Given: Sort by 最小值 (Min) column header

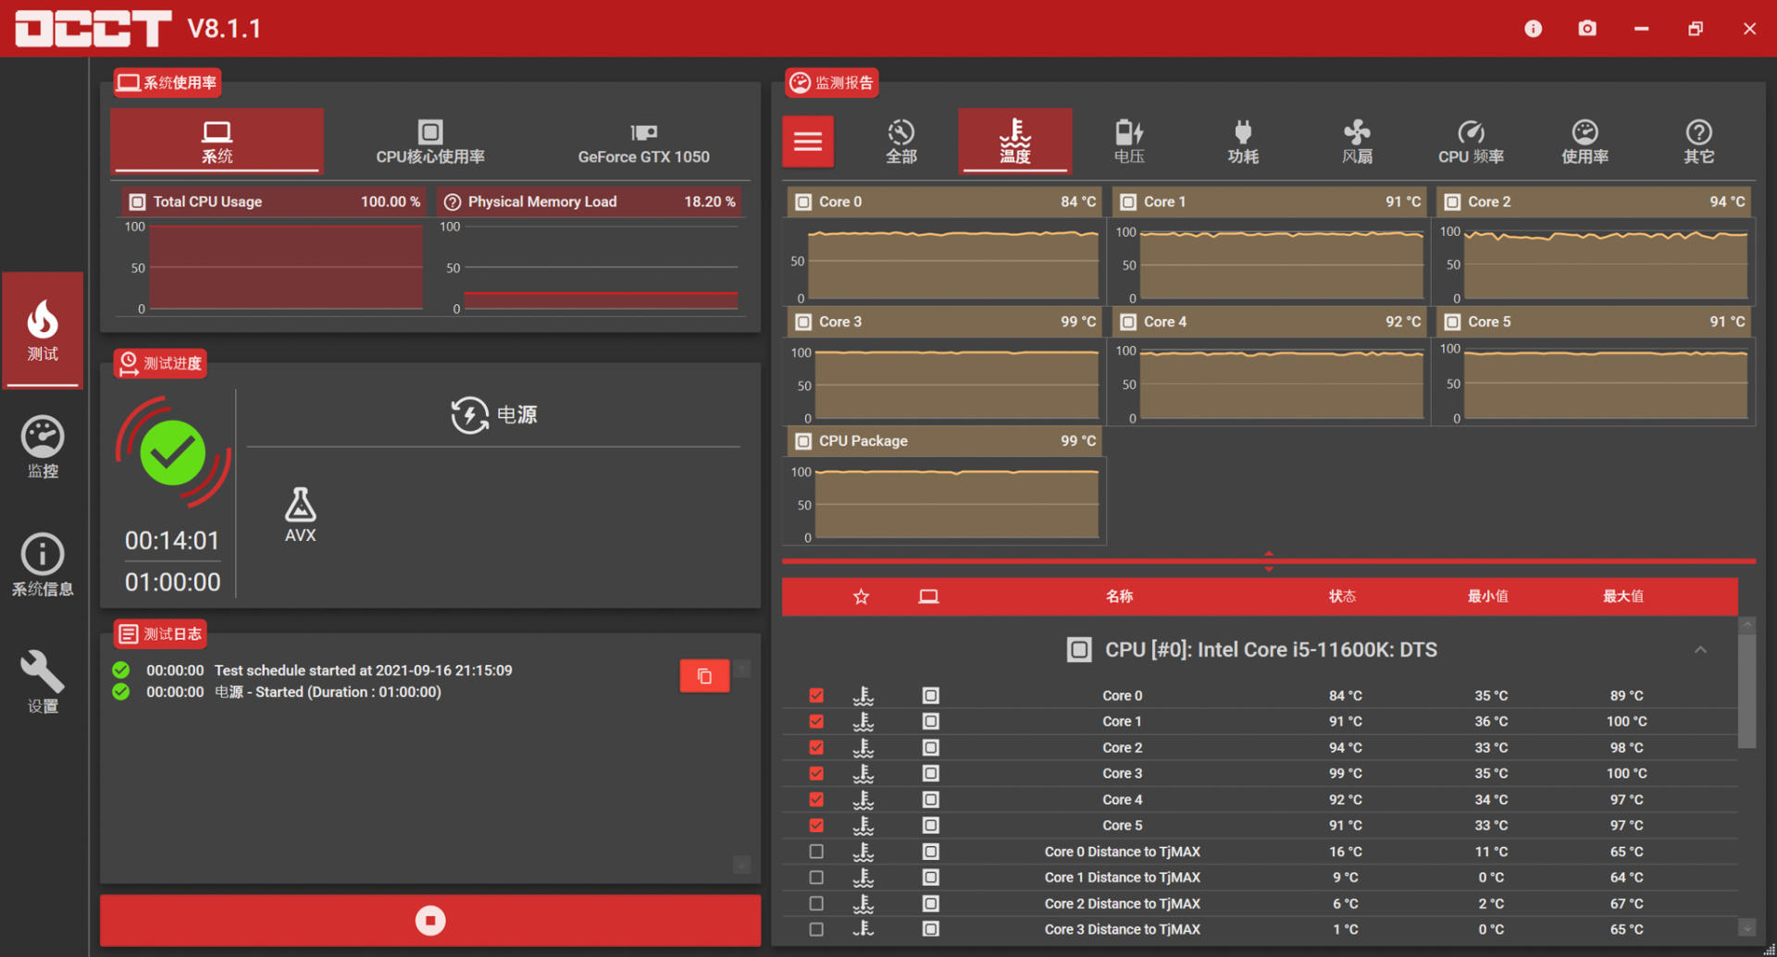Looking at the screenshot, I should click(1488, 596).
